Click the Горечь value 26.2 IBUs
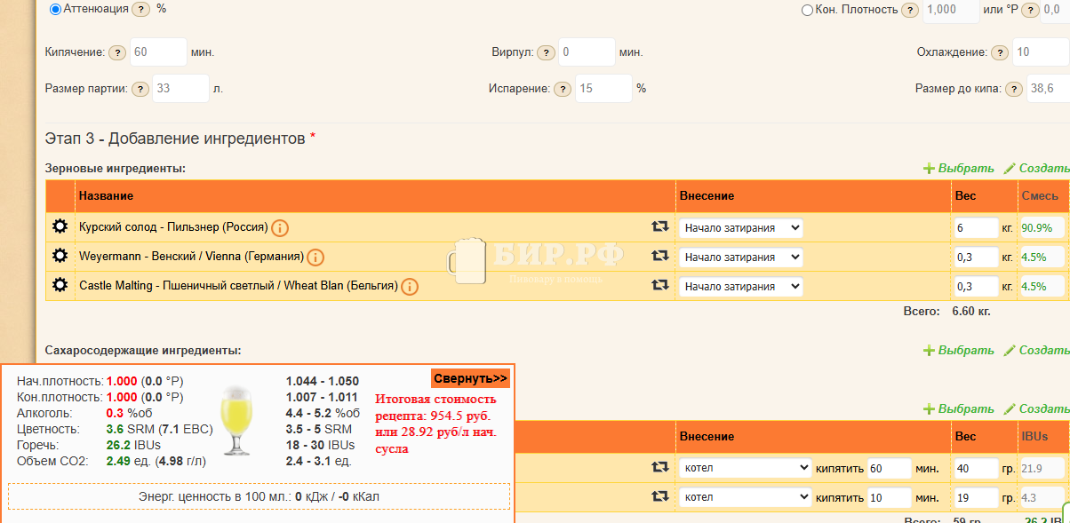1070x523 pixels. pos(132,445)
